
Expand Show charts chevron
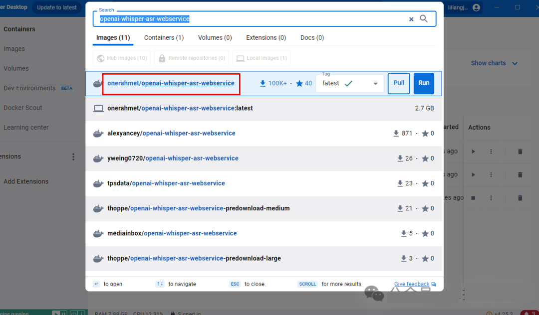pyautogui.click(x=515, y=63)
